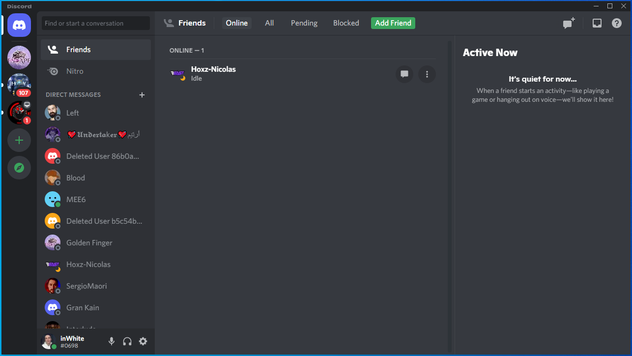Open the red server with 1 notification

19,113
